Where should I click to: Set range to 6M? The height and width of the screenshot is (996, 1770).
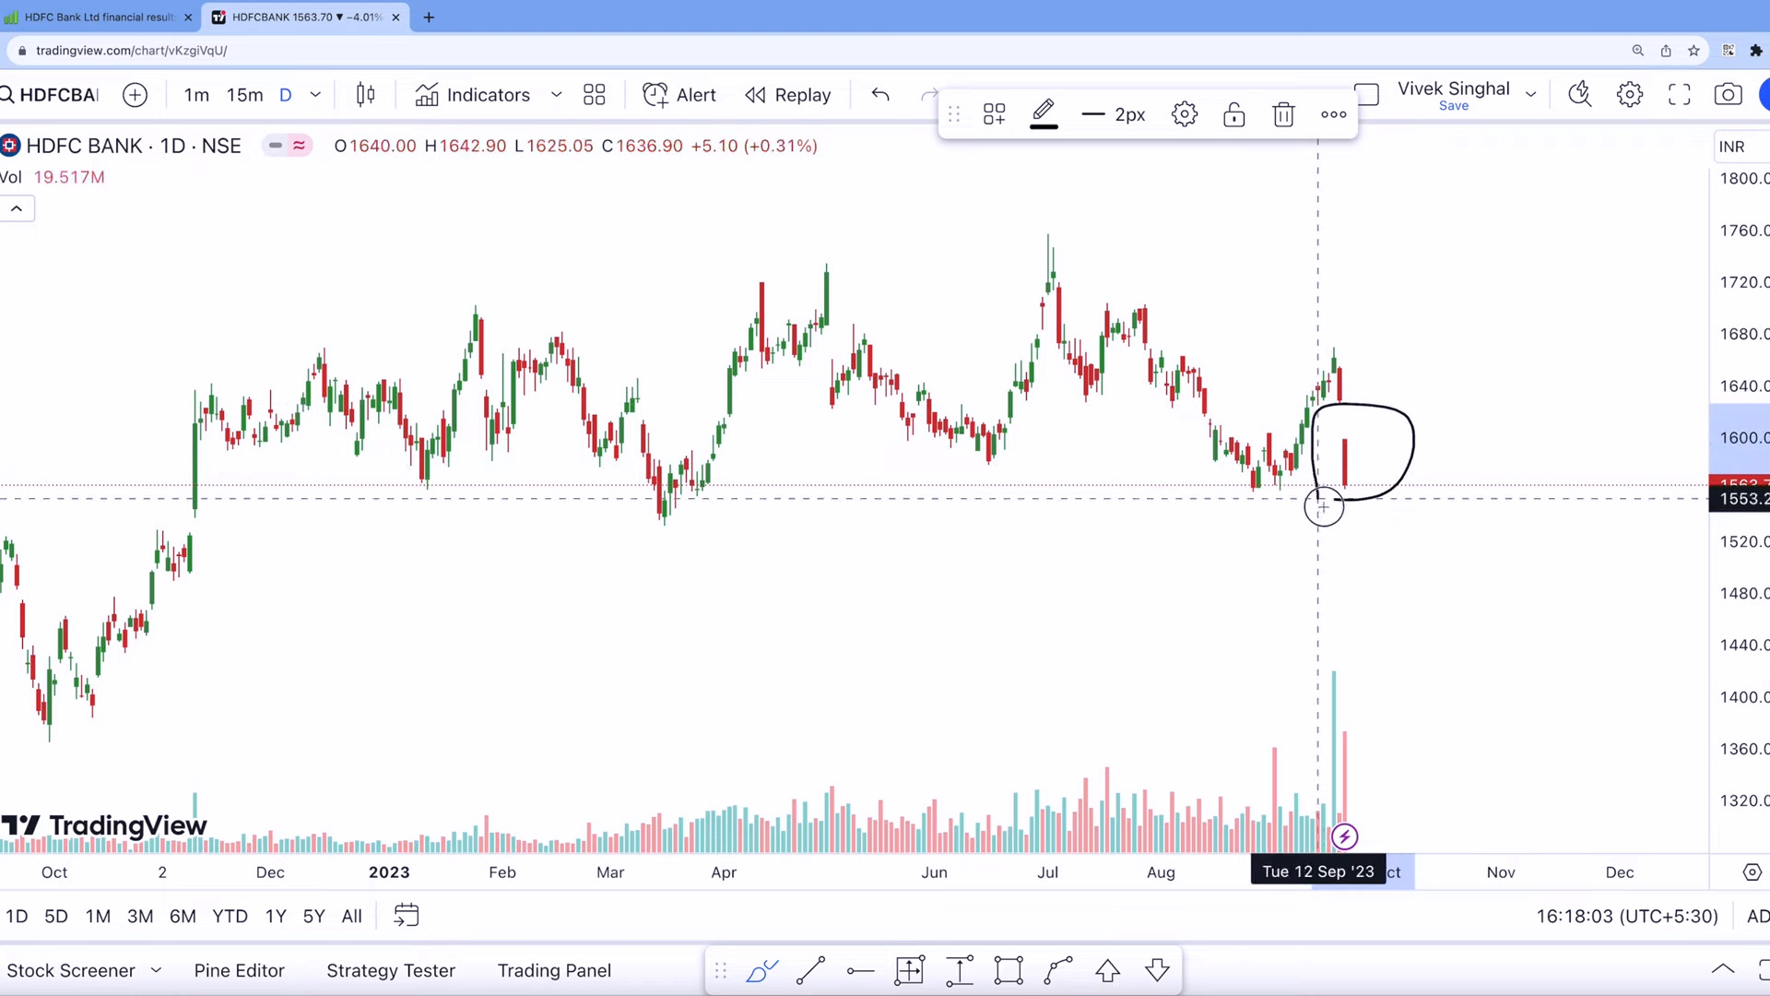[x=183, y=917]
